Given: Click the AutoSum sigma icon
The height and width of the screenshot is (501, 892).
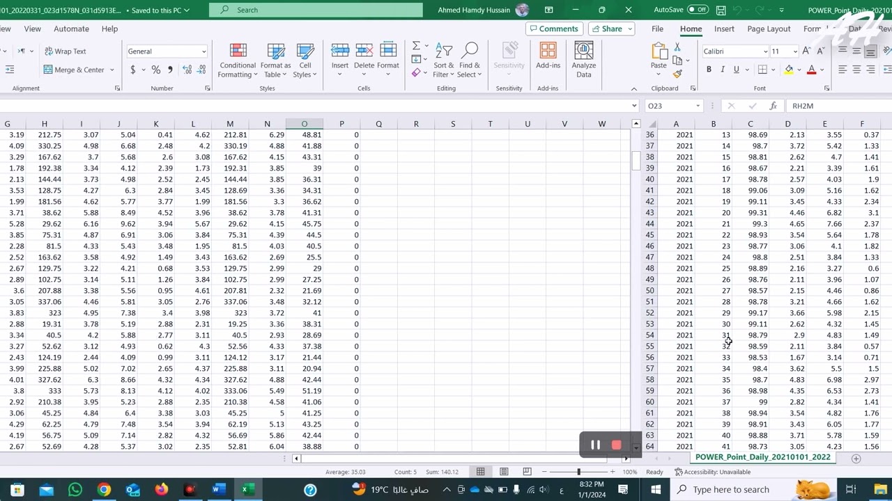Looking at the screenshot, I should point(416,47).
